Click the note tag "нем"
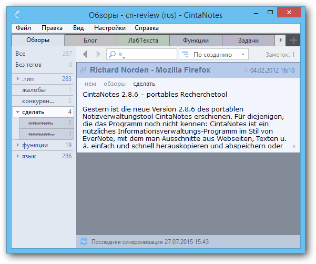316x264 pixels. pos(90,84)
